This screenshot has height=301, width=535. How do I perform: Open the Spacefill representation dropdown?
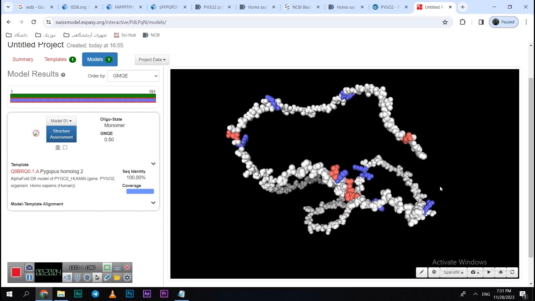[453, 272]
